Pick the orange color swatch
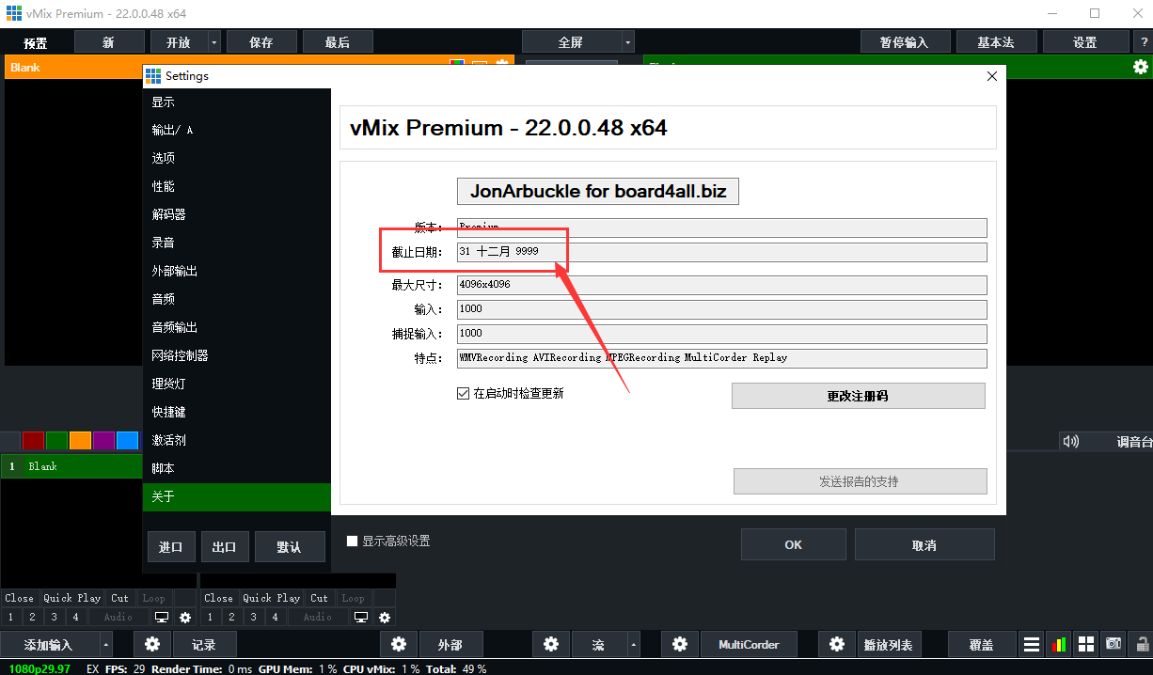This screenshot has width=1153, height=675. coord(80,440)
